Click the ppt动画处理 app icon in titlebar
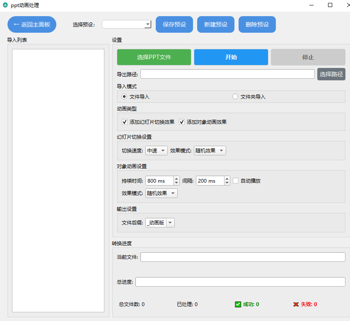The height and width of the screenshot is (321, 350). click(6, 5)
